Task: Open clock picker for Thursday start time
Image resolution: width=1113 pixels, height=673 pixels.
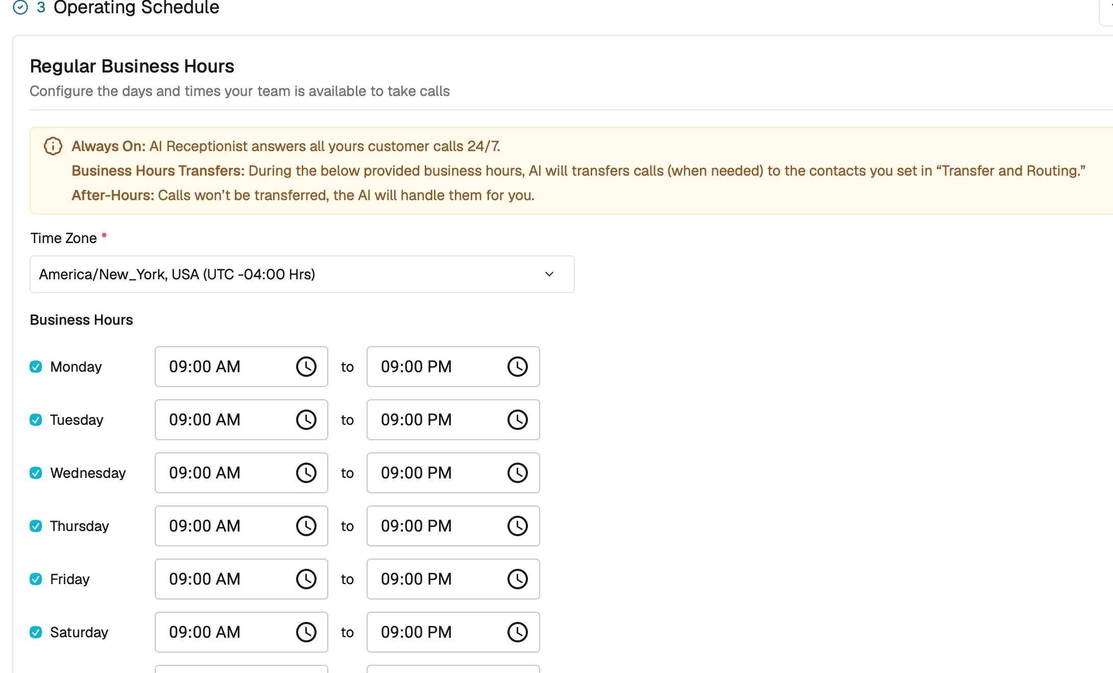Action: [306, 526]
